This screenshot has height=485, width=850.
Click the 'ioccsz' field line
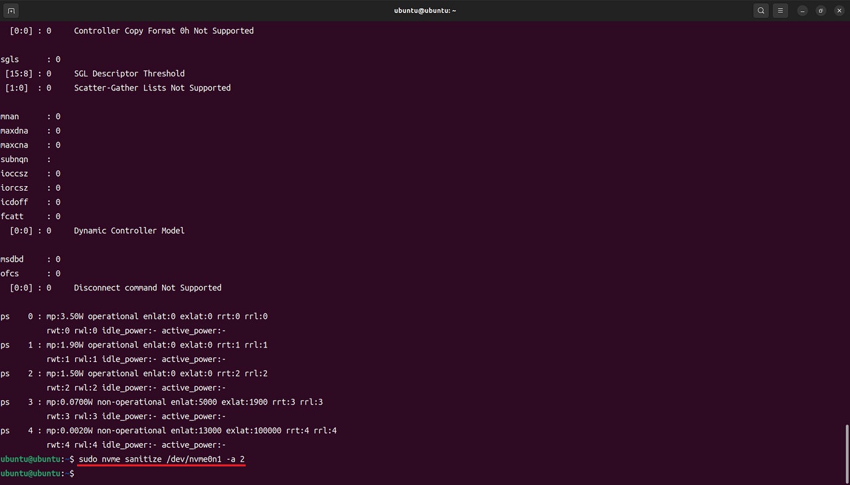point(31,173)
